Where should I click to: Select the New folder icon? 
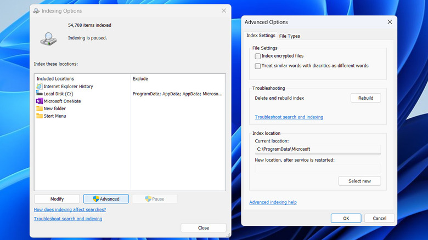40,108
